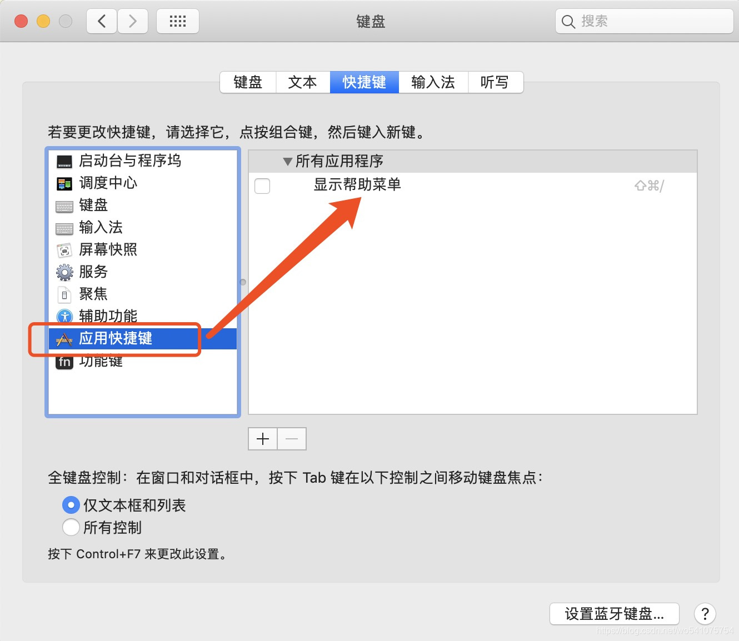Click the keyboard icon beside 键盘 in list
This screenshot has height=641, width=739.
pos(64,207)
